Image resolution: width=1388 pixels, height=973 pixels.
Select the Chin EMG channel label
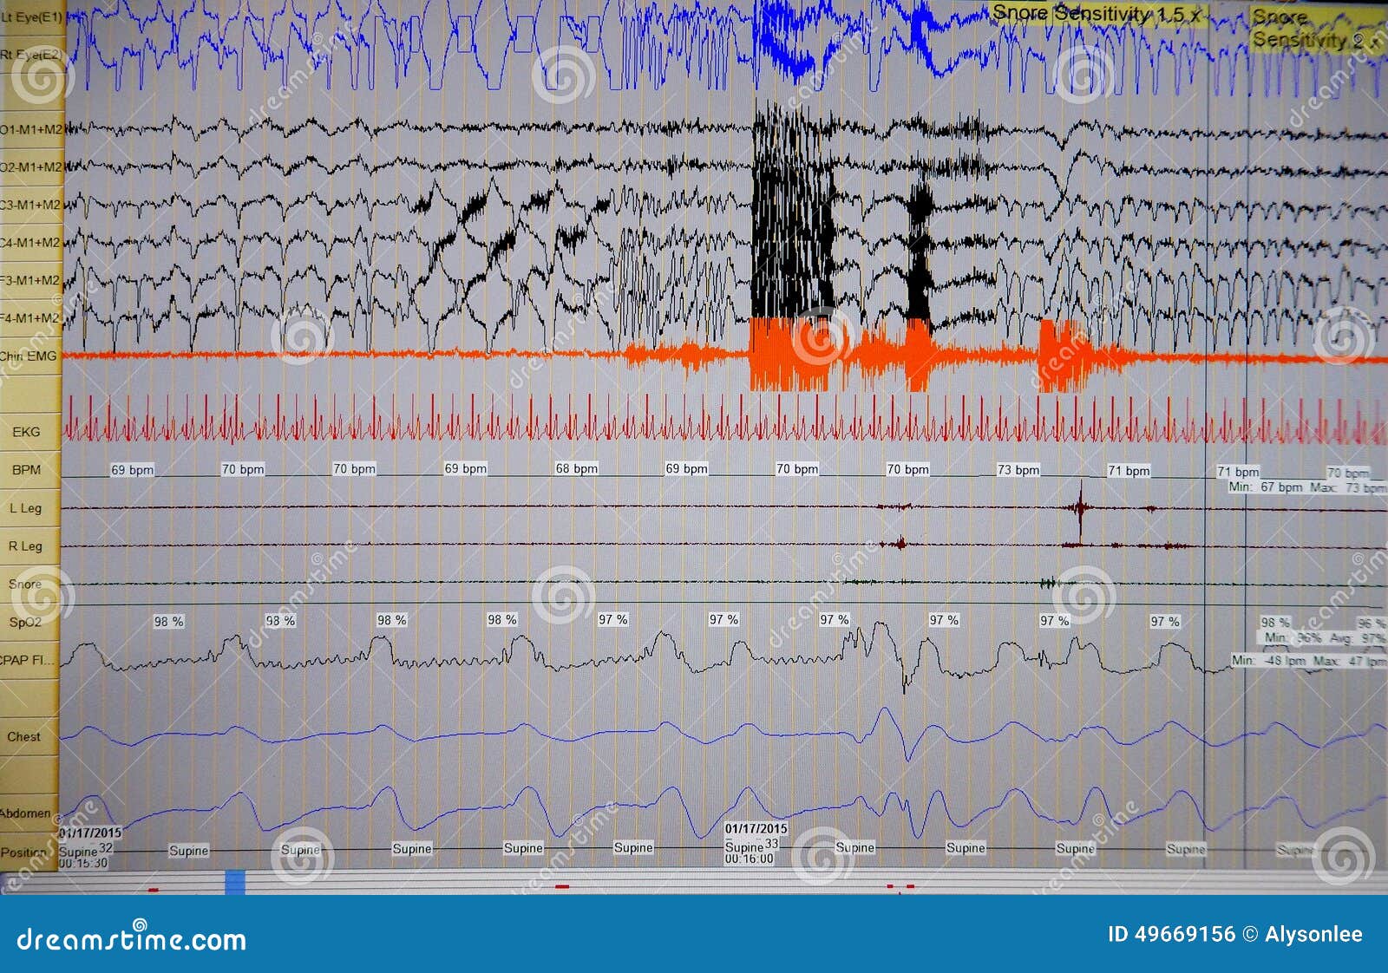29,356
